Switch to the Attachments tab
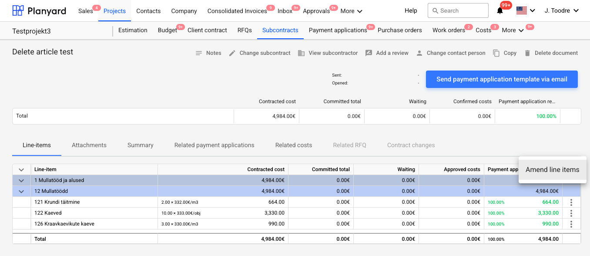590x256 pixels. pos(89,145)
